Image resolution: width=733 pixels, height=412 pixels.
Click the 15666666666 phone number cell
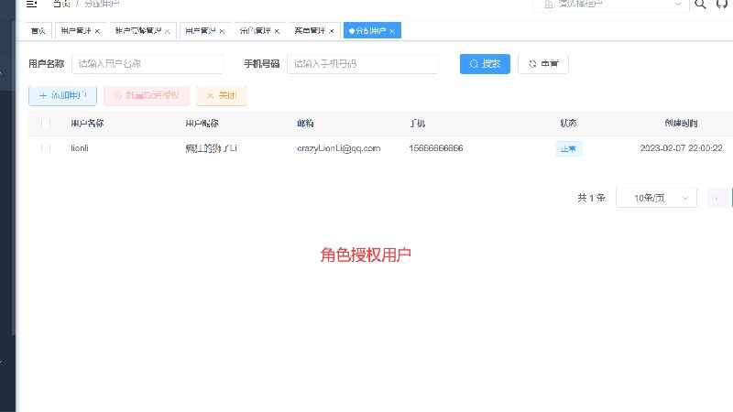436,148
